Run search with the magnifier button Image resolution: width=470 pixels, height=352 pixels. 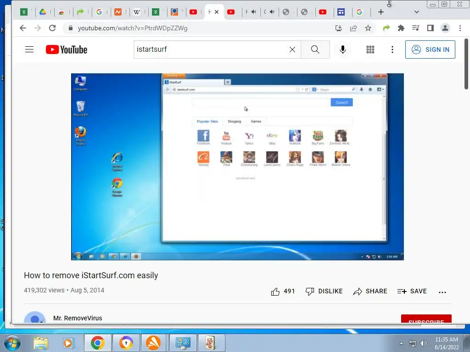[x=315, y=49]
